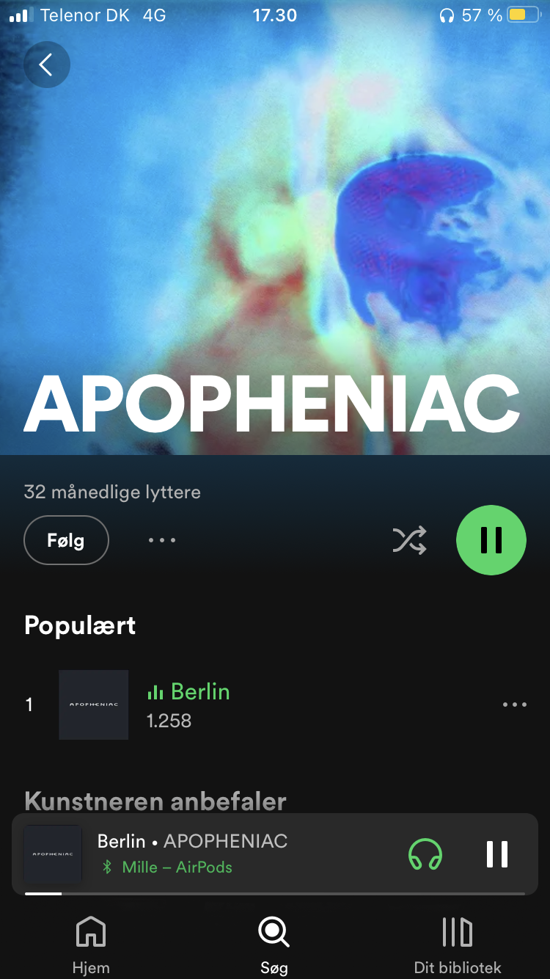The image size is (550, 979).
Task: Pause playback with the green button
Action: (x=491, y=540)
